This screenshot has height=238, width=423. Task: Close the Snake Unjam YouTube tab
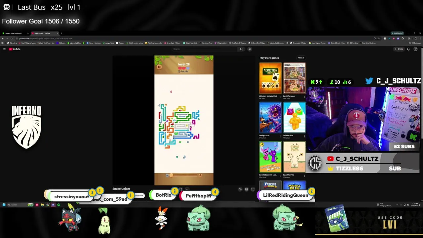pos(57,33)
